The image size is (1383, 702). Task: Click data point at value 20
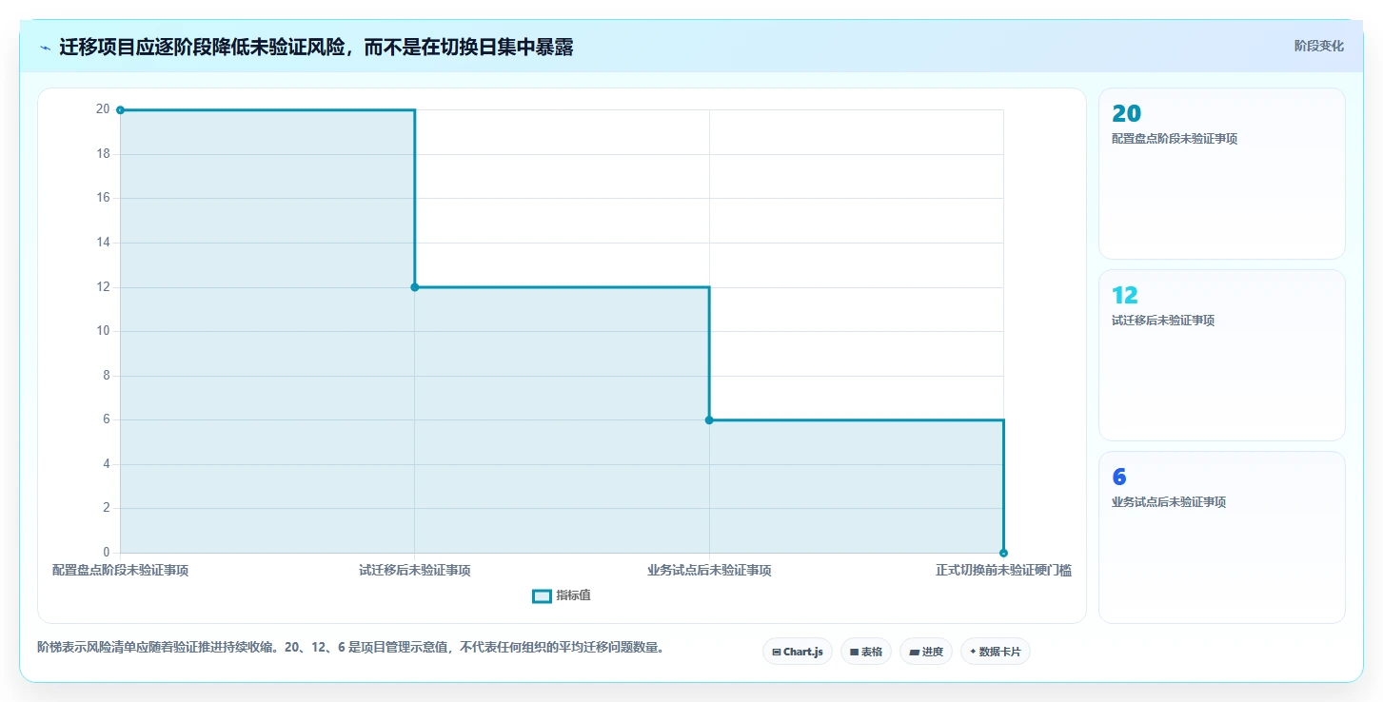point(120,110)
